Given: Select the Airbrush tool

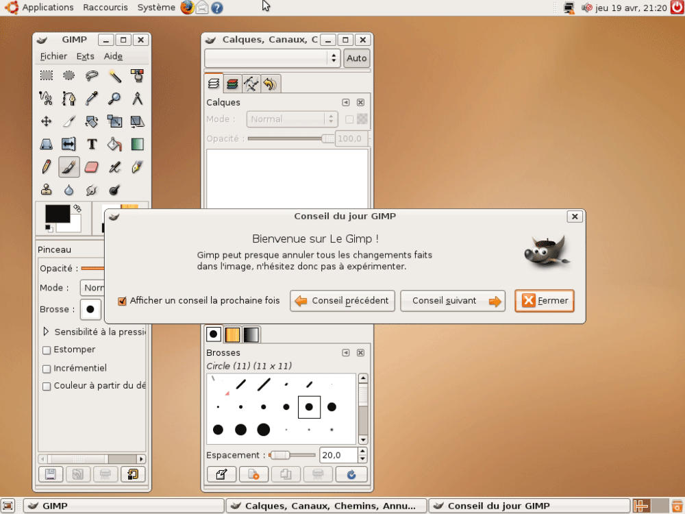Looking at the screenshot, I should pyautogui.click(x=114, y=167).
